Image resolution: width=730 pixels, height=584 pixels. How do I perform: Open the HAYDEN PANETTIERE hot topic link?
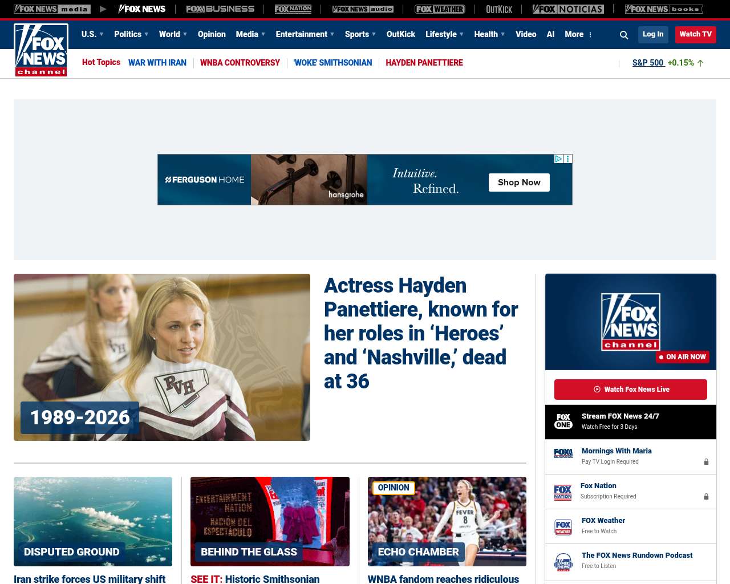(424, 63)
